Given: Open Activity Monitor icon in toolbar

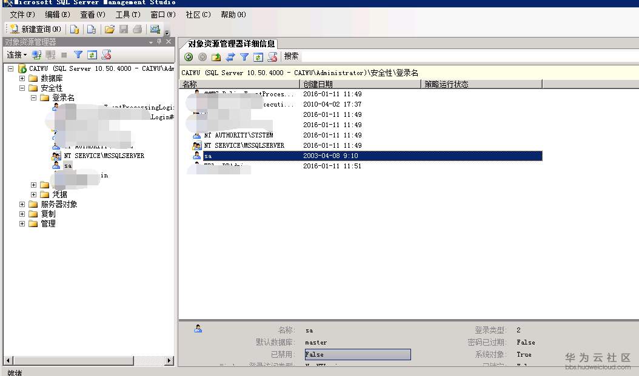Looking at the screenshot, I should point(155,29).
